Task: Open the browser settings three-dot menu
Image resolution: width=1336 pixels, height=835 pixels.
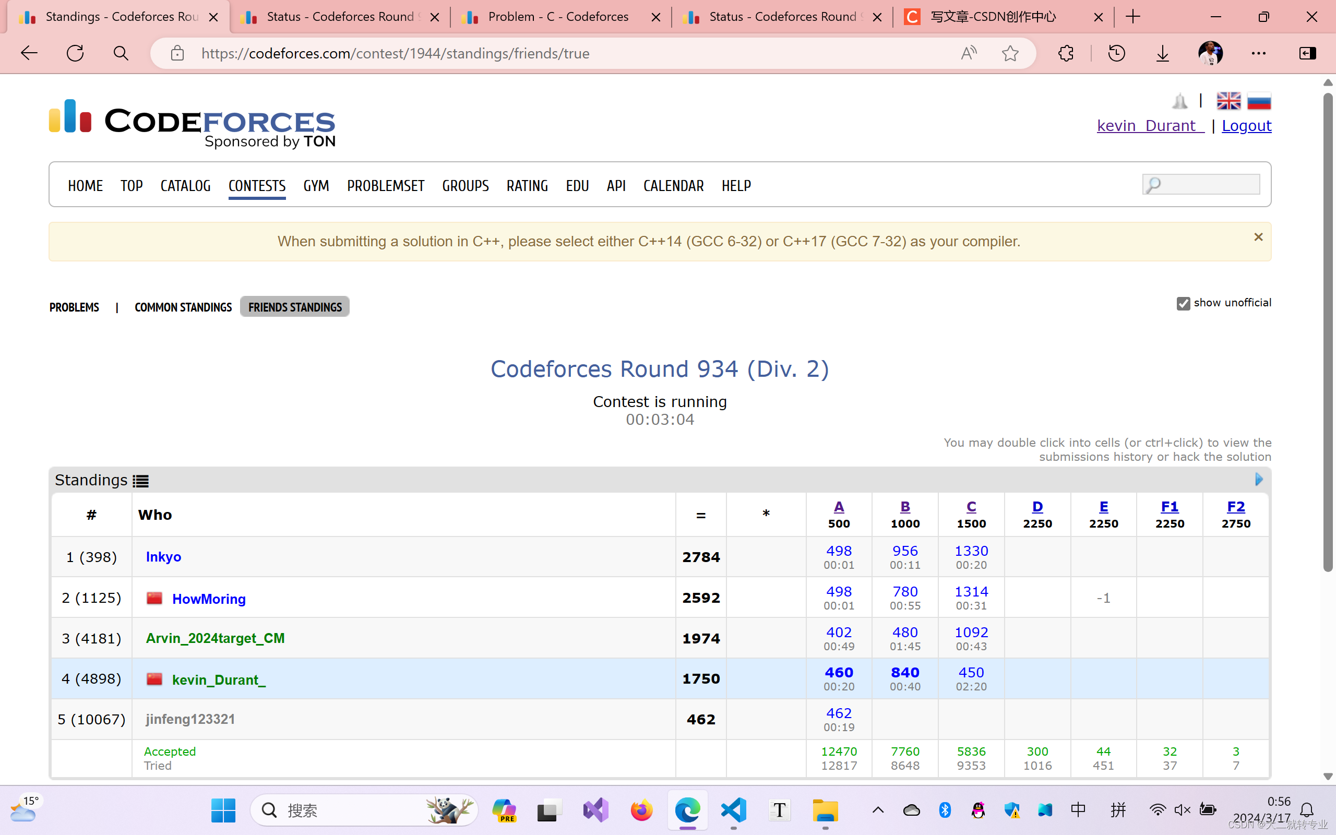Action: coord(1259,53)
